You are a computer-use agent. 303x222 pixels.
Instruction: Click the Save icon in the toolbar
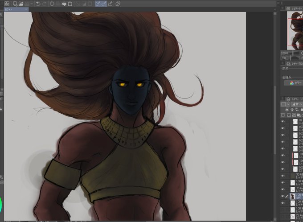tap(27, 4)
